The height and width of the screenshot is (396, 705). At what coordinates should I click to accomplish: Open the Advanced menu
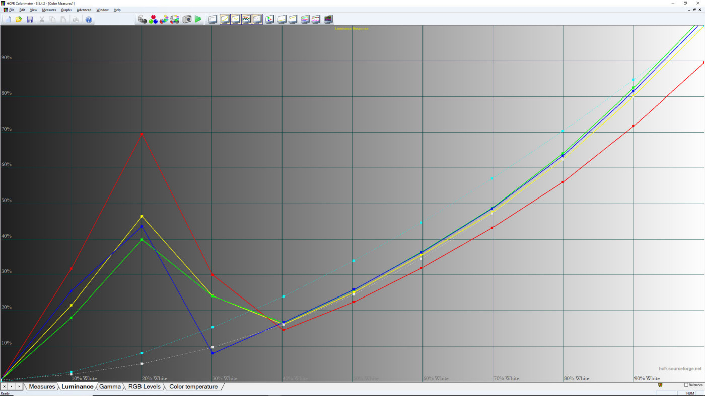(84, 10)
